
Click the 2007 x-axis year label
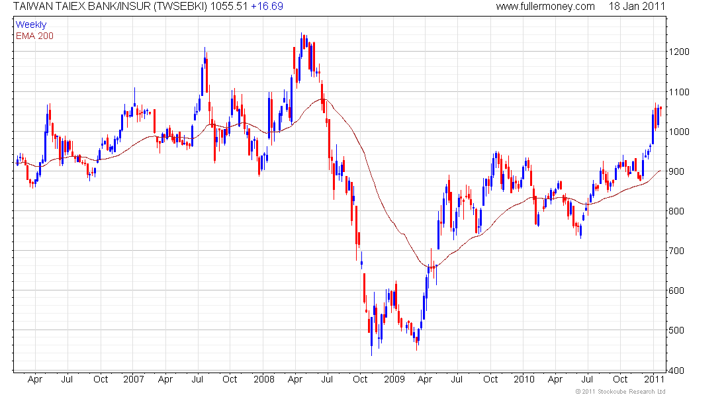[134, 379]
